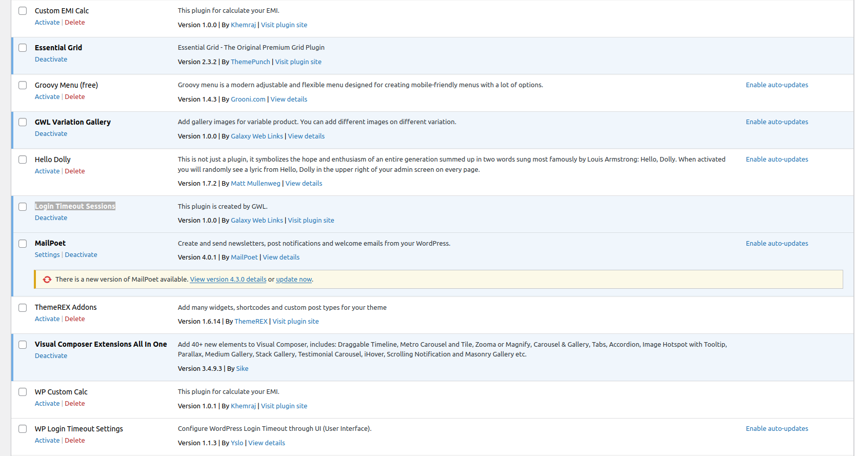Open the Yslo author link

(237, 443)
